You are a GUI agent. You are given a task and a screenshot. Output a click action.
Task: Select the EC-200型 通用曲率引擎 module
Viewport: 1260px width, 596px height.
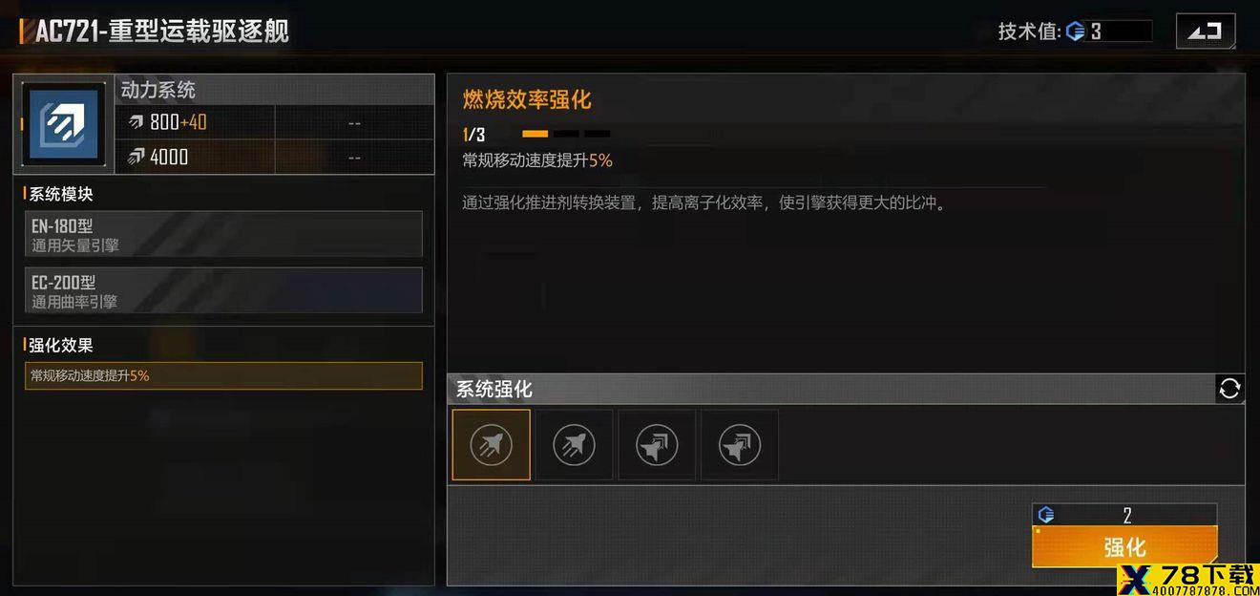pyautogui.click(x=223, y=290)
